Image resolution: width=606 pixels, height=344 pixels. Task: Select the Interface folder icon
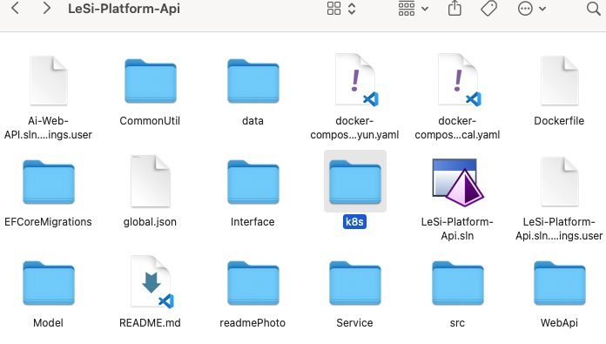253,182
